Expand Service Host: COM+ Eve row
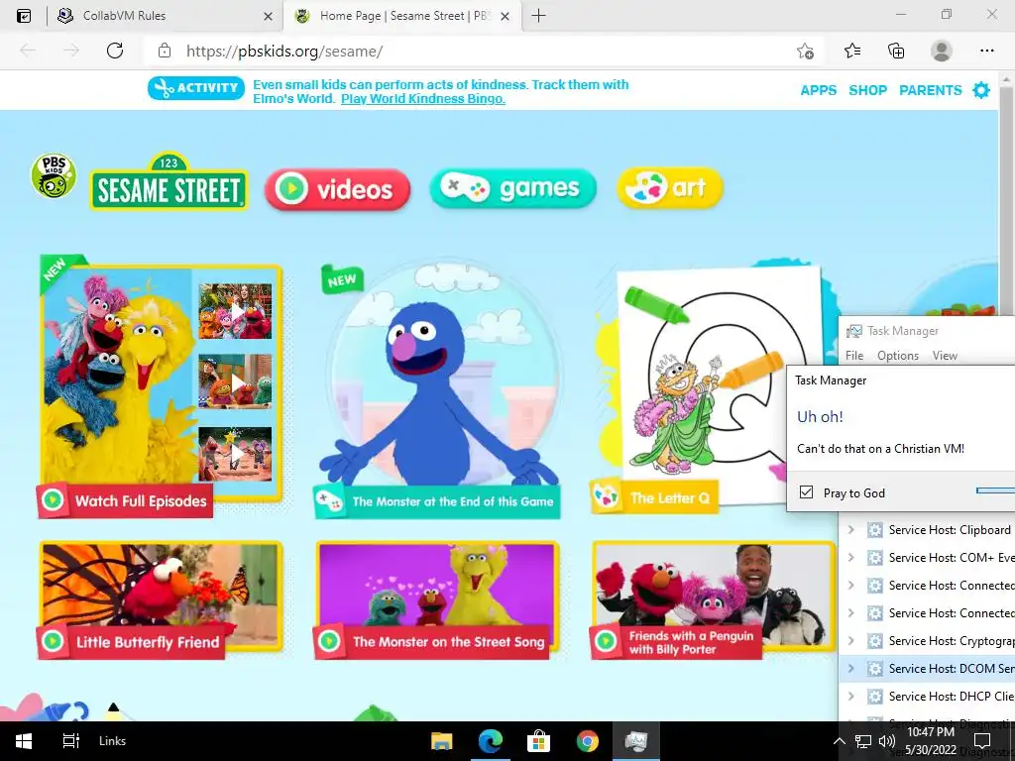This screenshot has height=761, width=1015. (851, 558)
